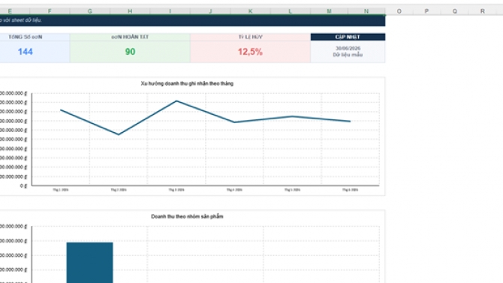Select the monthly revenue trend chart title
503x283 pixels.
point(187,83)
